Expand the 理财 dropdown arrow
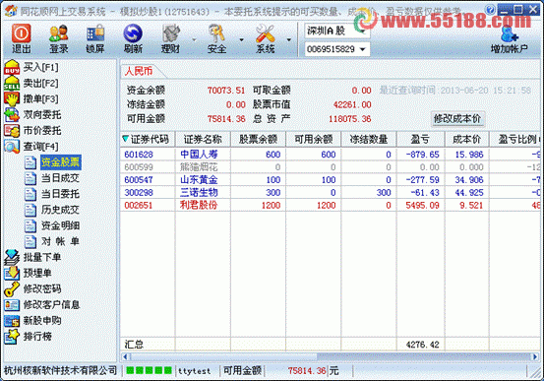This screenshot has height=381, width=544. click(x=194, y=39)
